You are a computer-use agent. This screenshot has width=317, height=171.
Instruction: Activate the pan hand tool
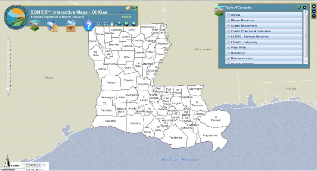[112, 23]
